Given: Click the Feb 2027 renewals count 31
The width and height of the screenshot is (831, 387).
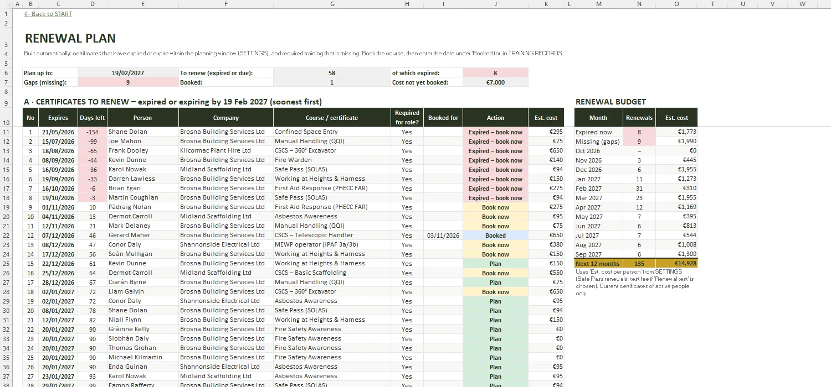Looking at the screenshot, I should pyautogui.click(x=639, y=189).
